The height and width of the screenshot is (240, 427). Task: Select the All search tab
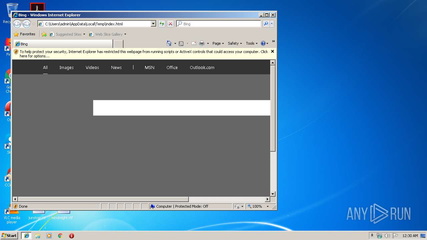pos(45,67)
